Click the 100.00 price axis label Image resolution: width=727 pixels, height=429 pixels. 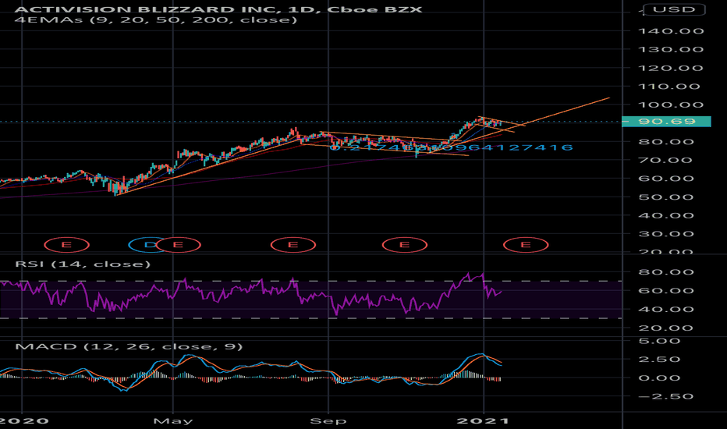click(x=671, y=105)
